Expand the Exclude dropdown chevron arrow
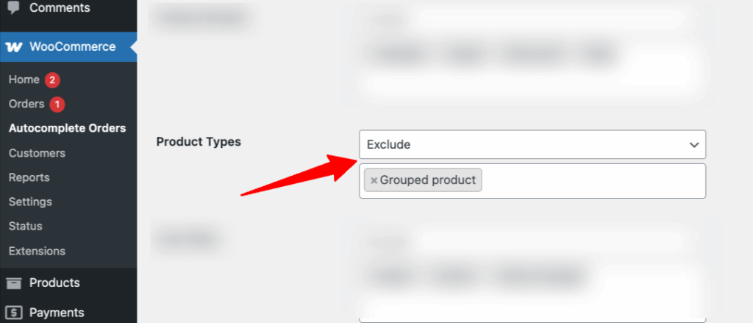Viewport: 753px width, 323px height. coord(694,145)
